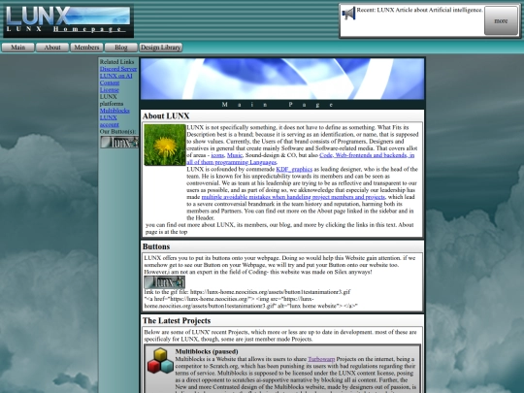Click the LUNX button GIF in Buttons section
This screenshot has height=393, width=524.
(x=164, y=282)
